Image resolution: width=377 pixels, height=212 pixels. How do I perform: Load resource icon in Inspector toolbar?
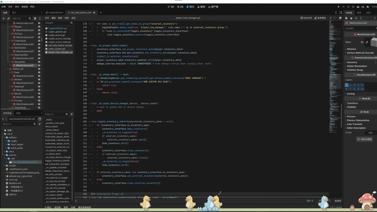(351, 18)
